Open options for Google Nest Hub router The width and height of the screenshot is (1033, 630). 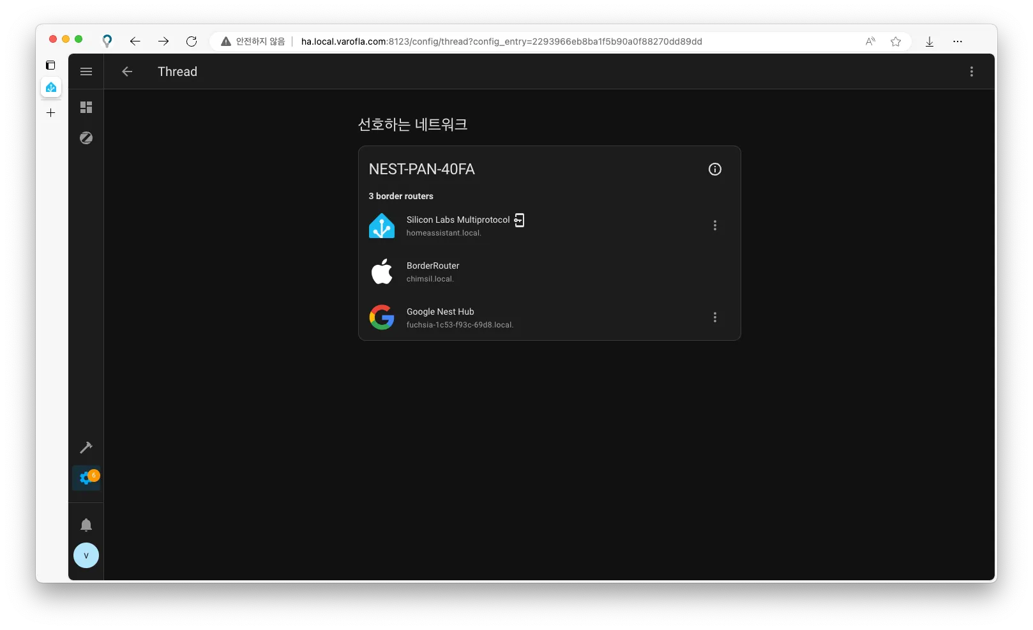tap(715, 317)
